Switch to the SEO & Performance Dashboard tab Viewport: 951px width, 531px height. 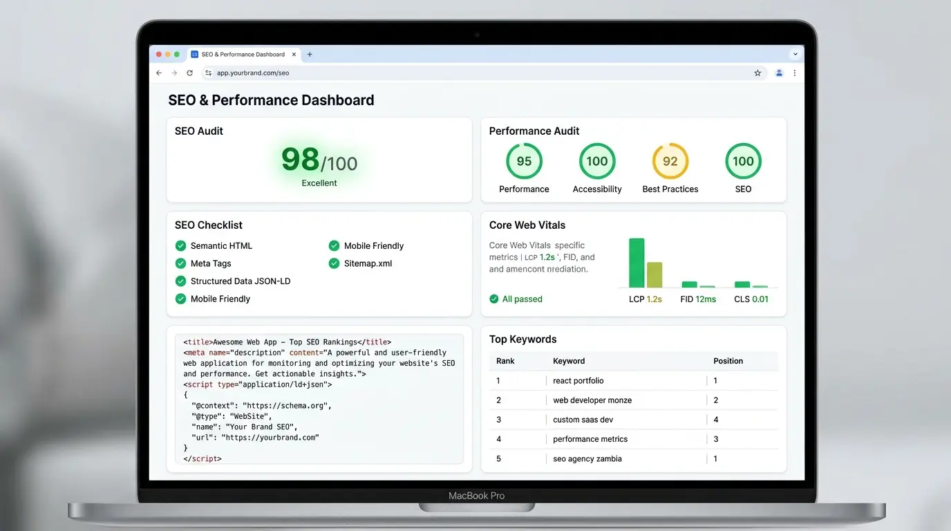pos(244,54)
